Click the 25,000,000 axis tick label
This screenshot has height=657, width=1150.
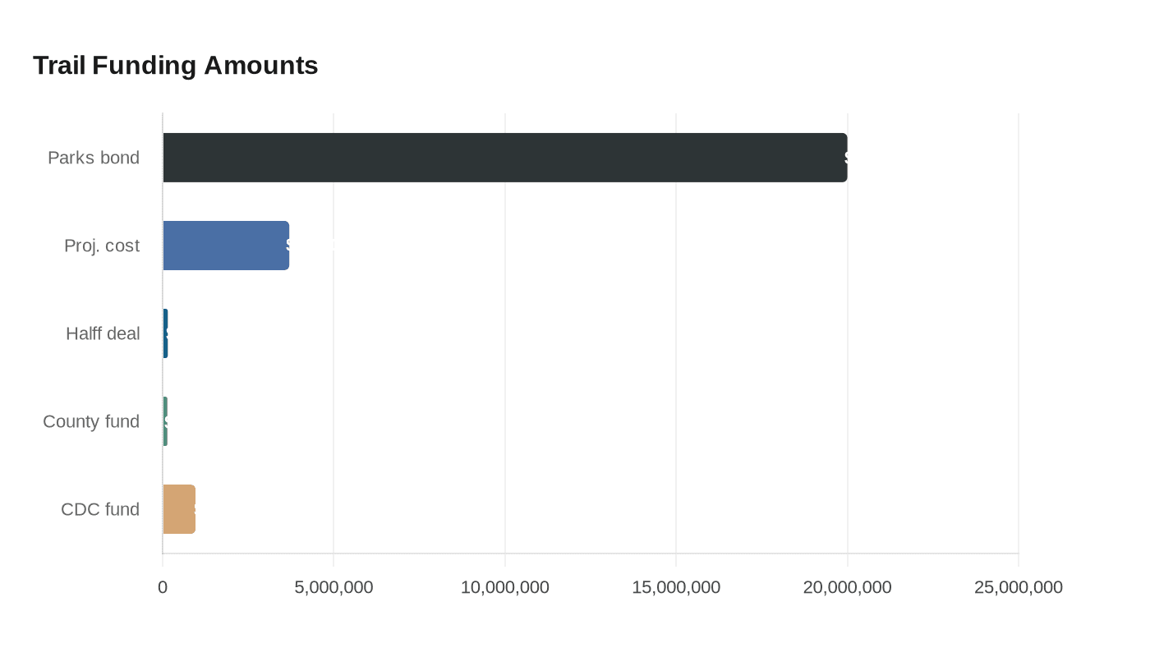coord(1019,587)
